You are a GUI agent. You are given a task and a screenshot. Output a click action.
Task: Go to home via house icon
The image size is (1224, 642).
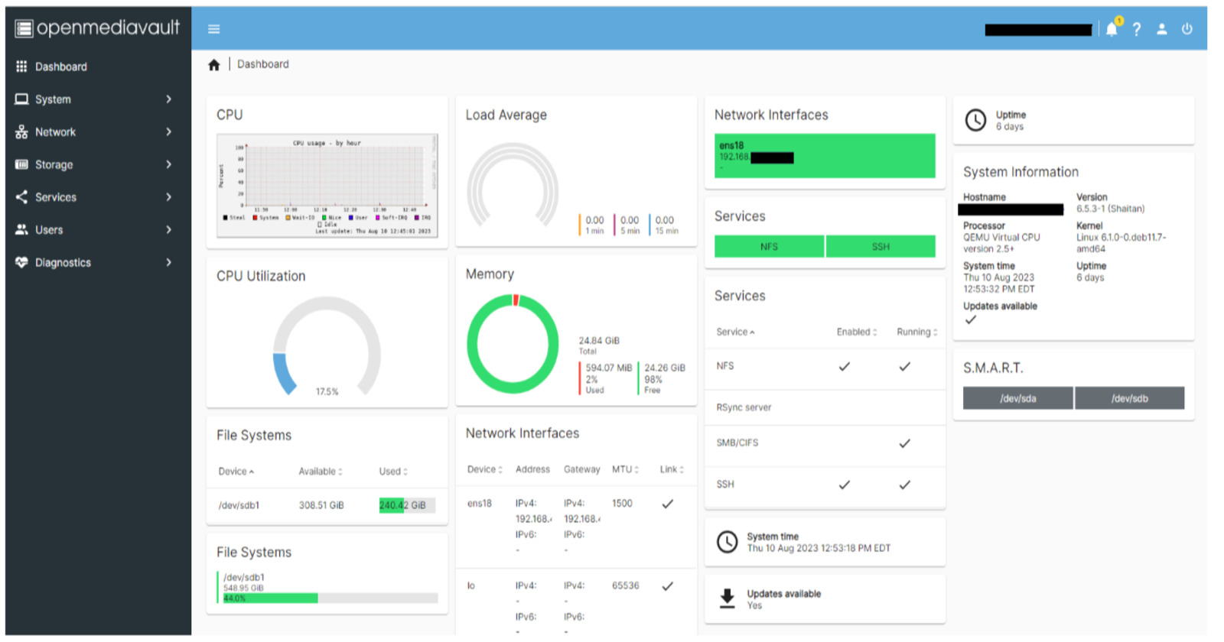click(x=214, y=65)
